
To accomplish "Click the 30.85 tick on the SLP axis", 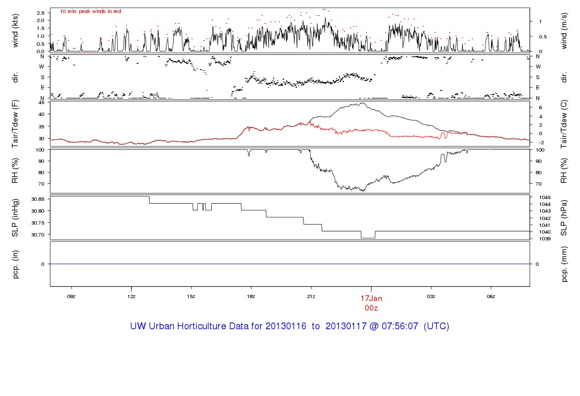I will tap(38, 199).
